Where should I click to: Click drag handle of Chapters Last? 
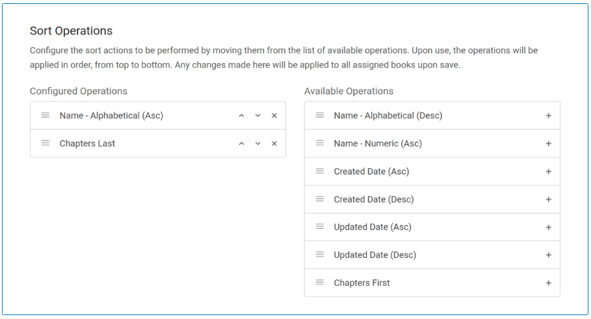pyautogui.click(x=46, y=143)
